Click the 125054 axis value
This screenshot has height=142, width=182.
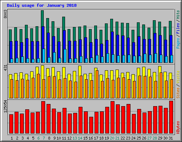pos(5,106)
